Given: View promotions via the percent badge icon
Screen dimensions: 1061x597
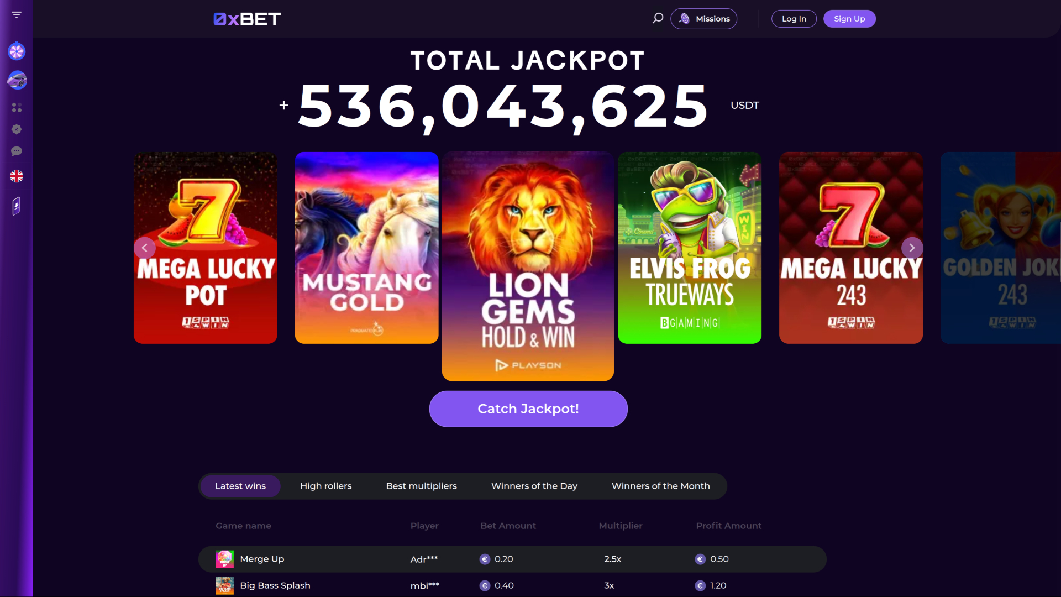Looking at the screenshot, I should click(17, 129).
